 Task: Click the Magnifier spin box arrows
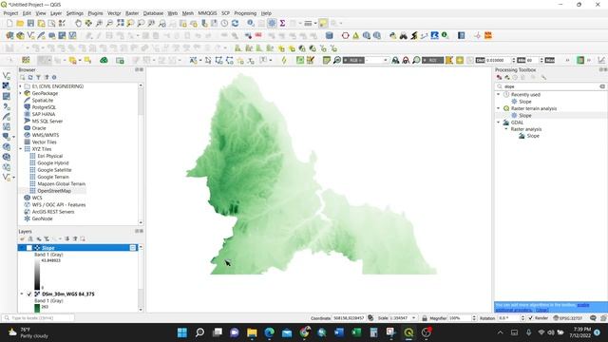click(x=474, y=318)
